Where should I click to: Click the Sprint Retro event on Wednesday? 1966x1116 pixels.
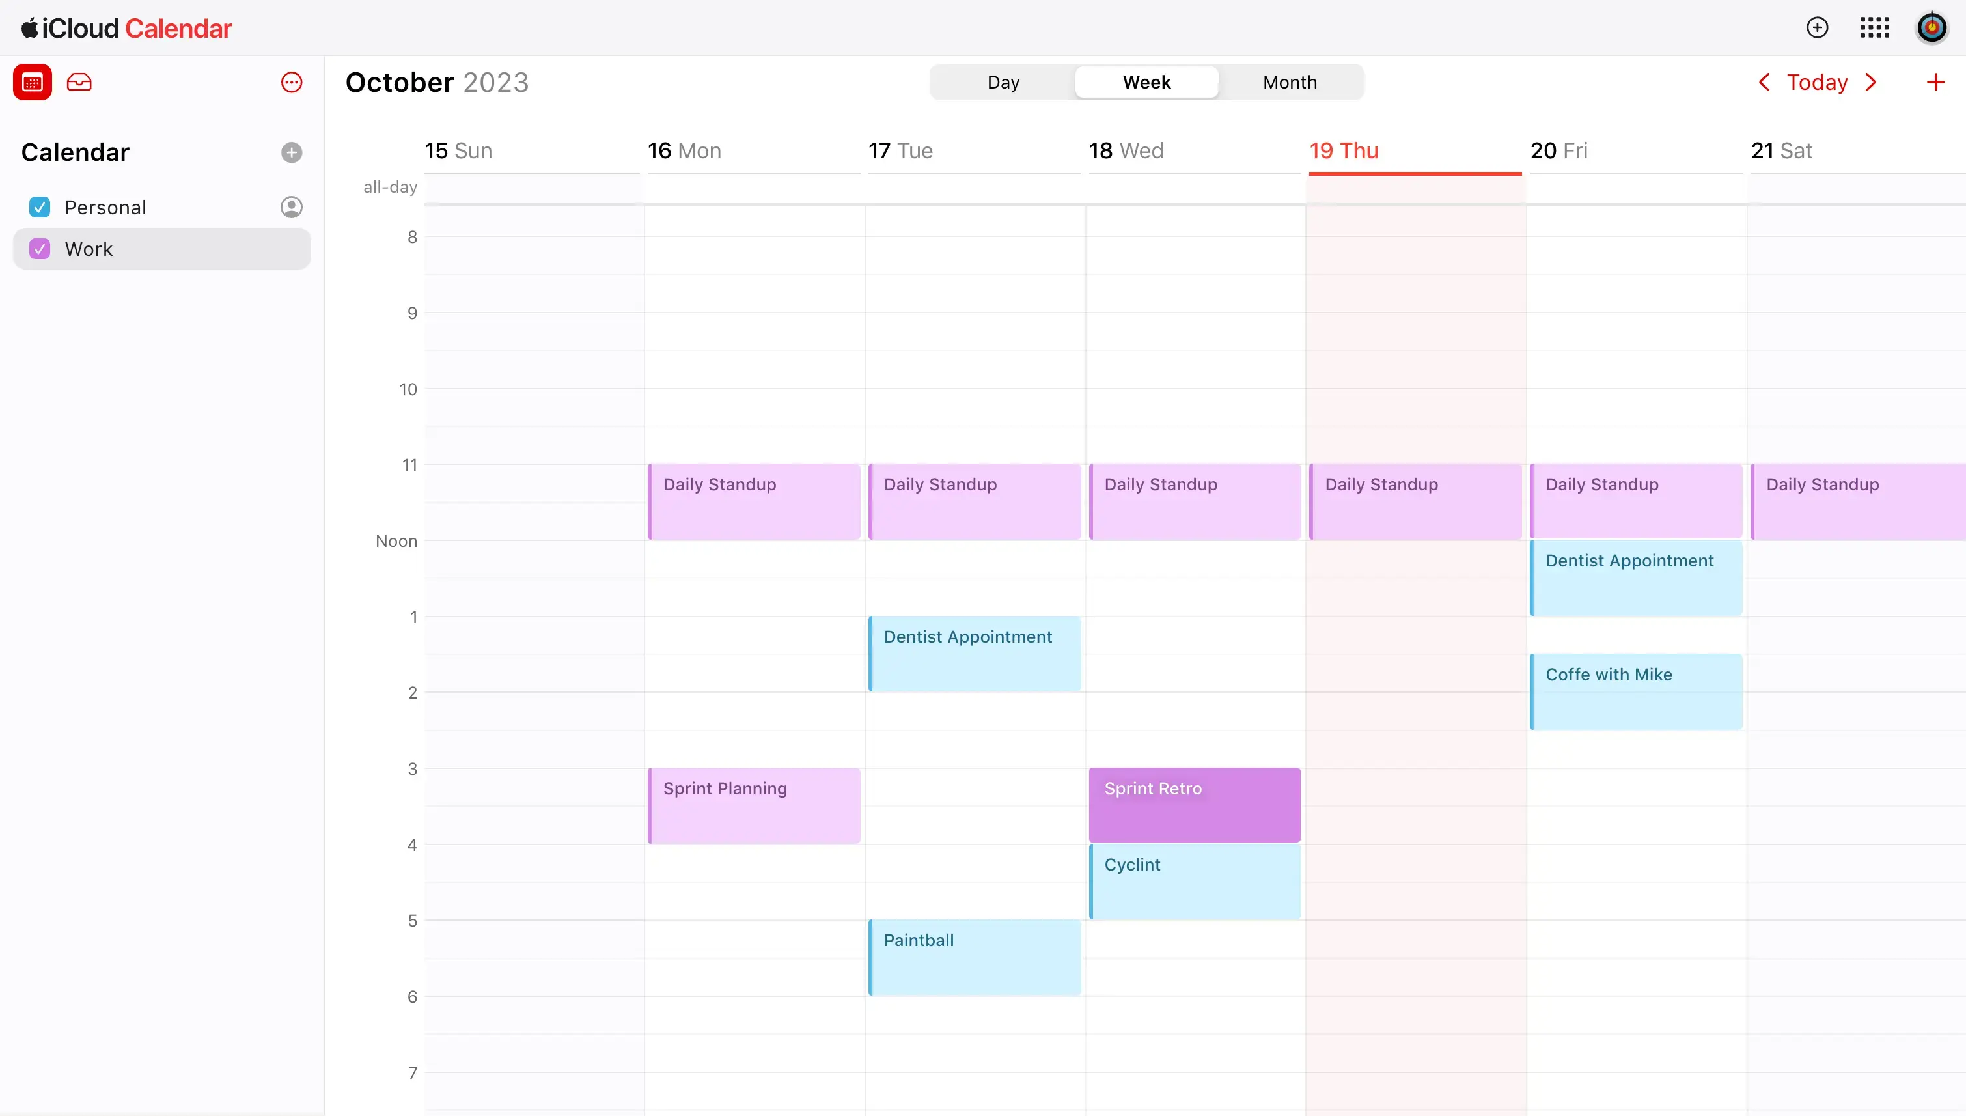point(1194,804)
